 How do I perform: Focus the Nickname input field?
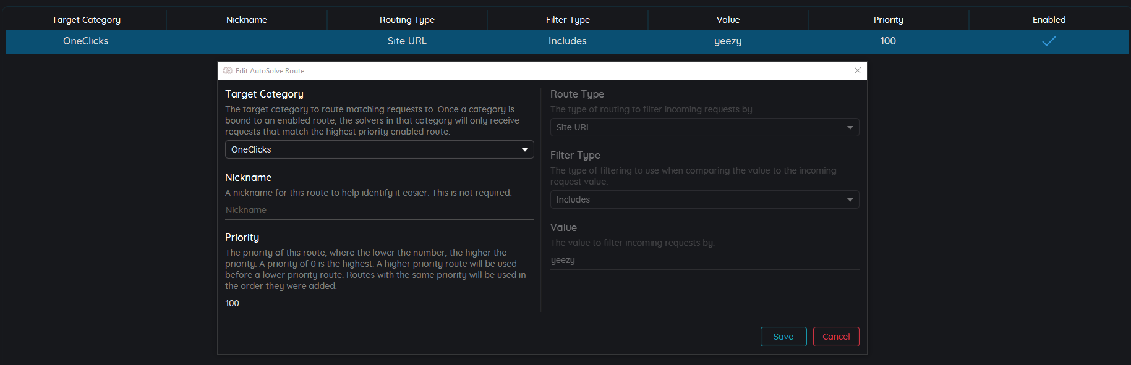point(379,210)
